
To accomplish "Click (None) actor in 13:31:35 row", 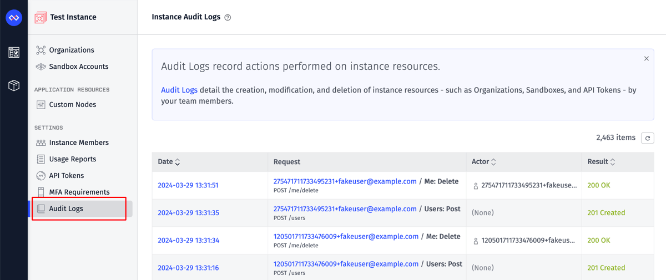I will 483,213.
